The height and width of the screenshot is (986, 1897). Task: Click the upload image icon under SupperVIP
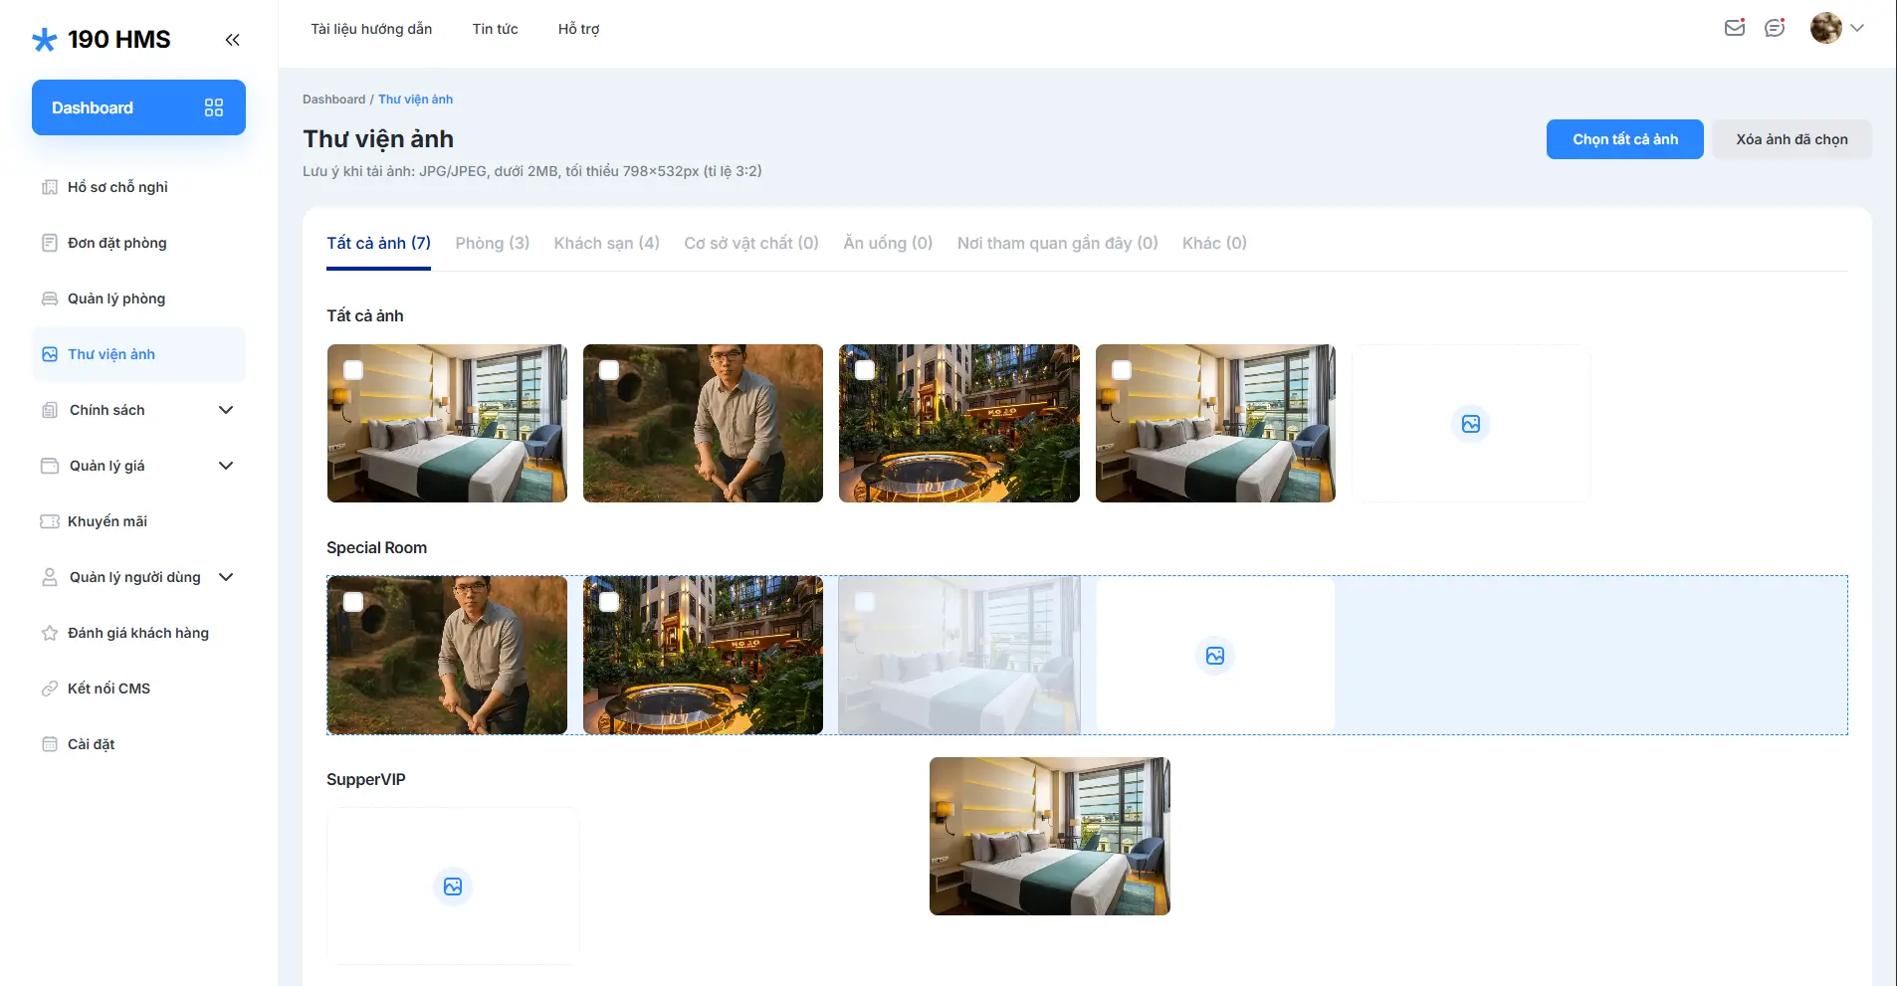coord(453,887)
